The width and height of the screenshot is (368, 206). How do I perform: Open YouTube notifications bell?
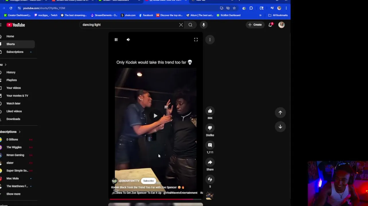tap(270, 25)
